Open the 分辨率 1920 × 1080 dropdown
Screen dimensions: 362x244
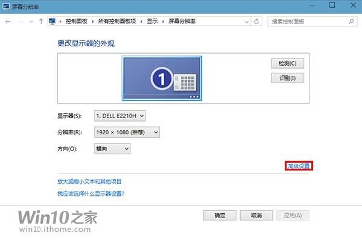click(x=127, y=133)
